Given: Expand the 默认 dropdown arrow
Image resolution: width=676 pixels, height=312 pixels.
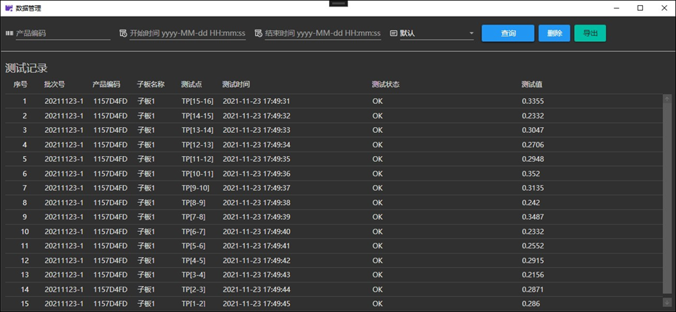Looking at the screenshot, I should coord(471,33).
